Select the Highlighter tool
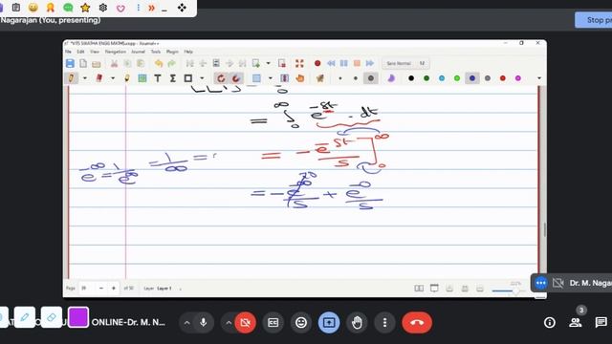The width and height of the screenshot is (612, 344). pyautogui.click(x=127, y=78)
